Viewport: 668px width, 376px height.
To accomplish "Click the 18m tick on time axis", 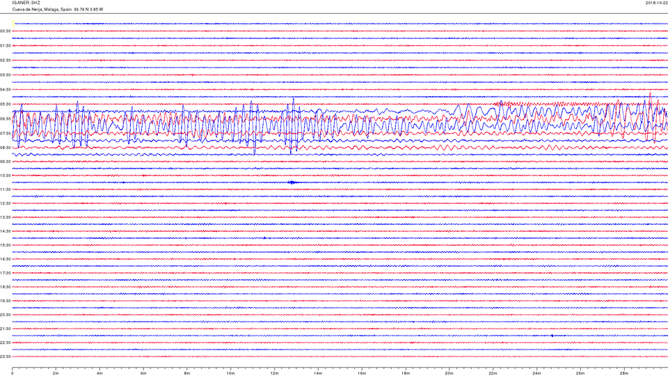I will coord(406,373).
